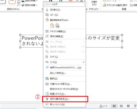Switch to Slide Sorter view
Viewport: 137px width, 109px height.
click(121, 106)
